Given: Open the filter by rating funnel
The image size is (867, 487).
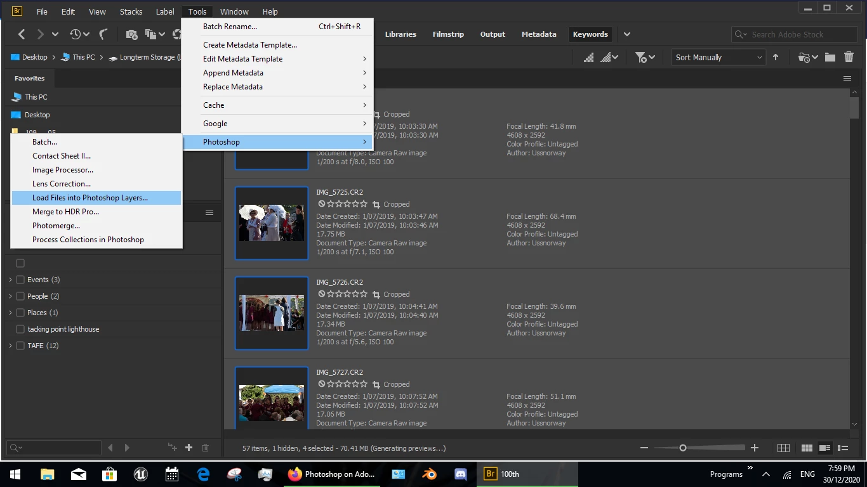Looking at the screenshot, I should pyautogui.click(x=645, y=57).
